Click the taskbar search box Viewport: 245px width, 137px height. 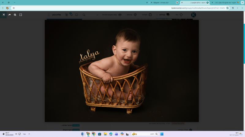pos(145,134)
